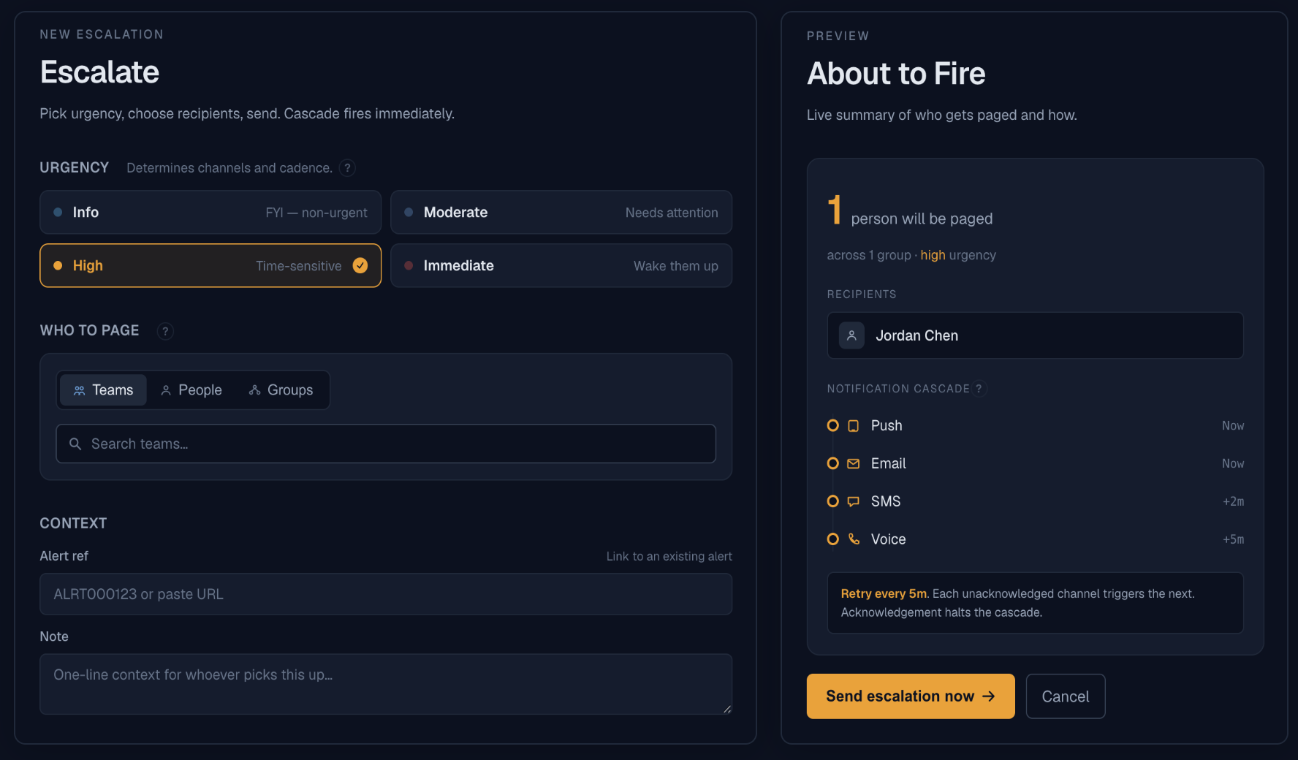1298x760 pixels.
Task: Select the Info urgency option
Action: (x=210, y=213)
